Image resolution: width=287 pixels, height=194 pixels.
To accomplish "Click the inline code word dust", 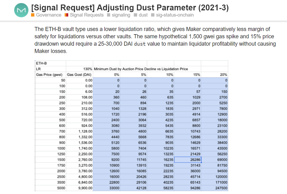I will 140,44.
